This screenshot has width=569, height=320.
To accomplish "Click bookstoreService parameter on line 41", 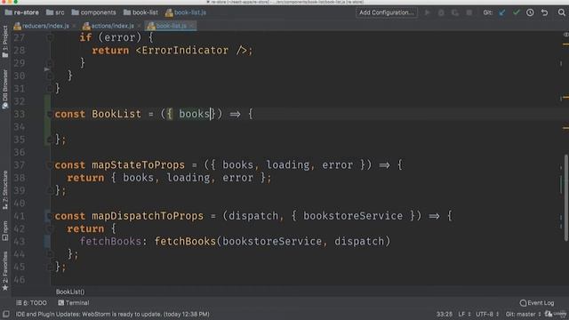I will (x=353, y=216).
